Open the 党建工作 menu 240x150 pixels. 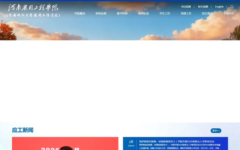[186, 13]
